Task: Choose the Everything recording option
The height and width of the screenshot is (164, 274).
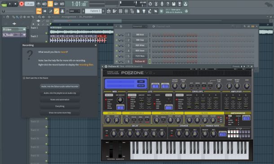Action: (x=60, y=106)
